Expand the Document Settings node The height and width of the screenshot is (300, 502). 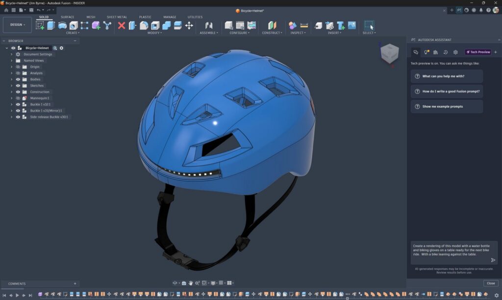[x=12, y=54]
